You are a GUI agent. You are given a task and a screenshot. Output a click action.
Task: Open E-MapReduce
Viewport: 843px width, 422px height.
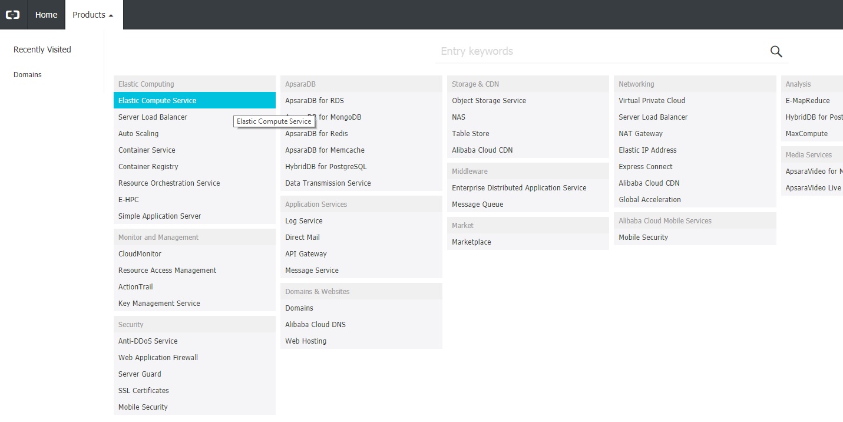(x=812, y=100)
